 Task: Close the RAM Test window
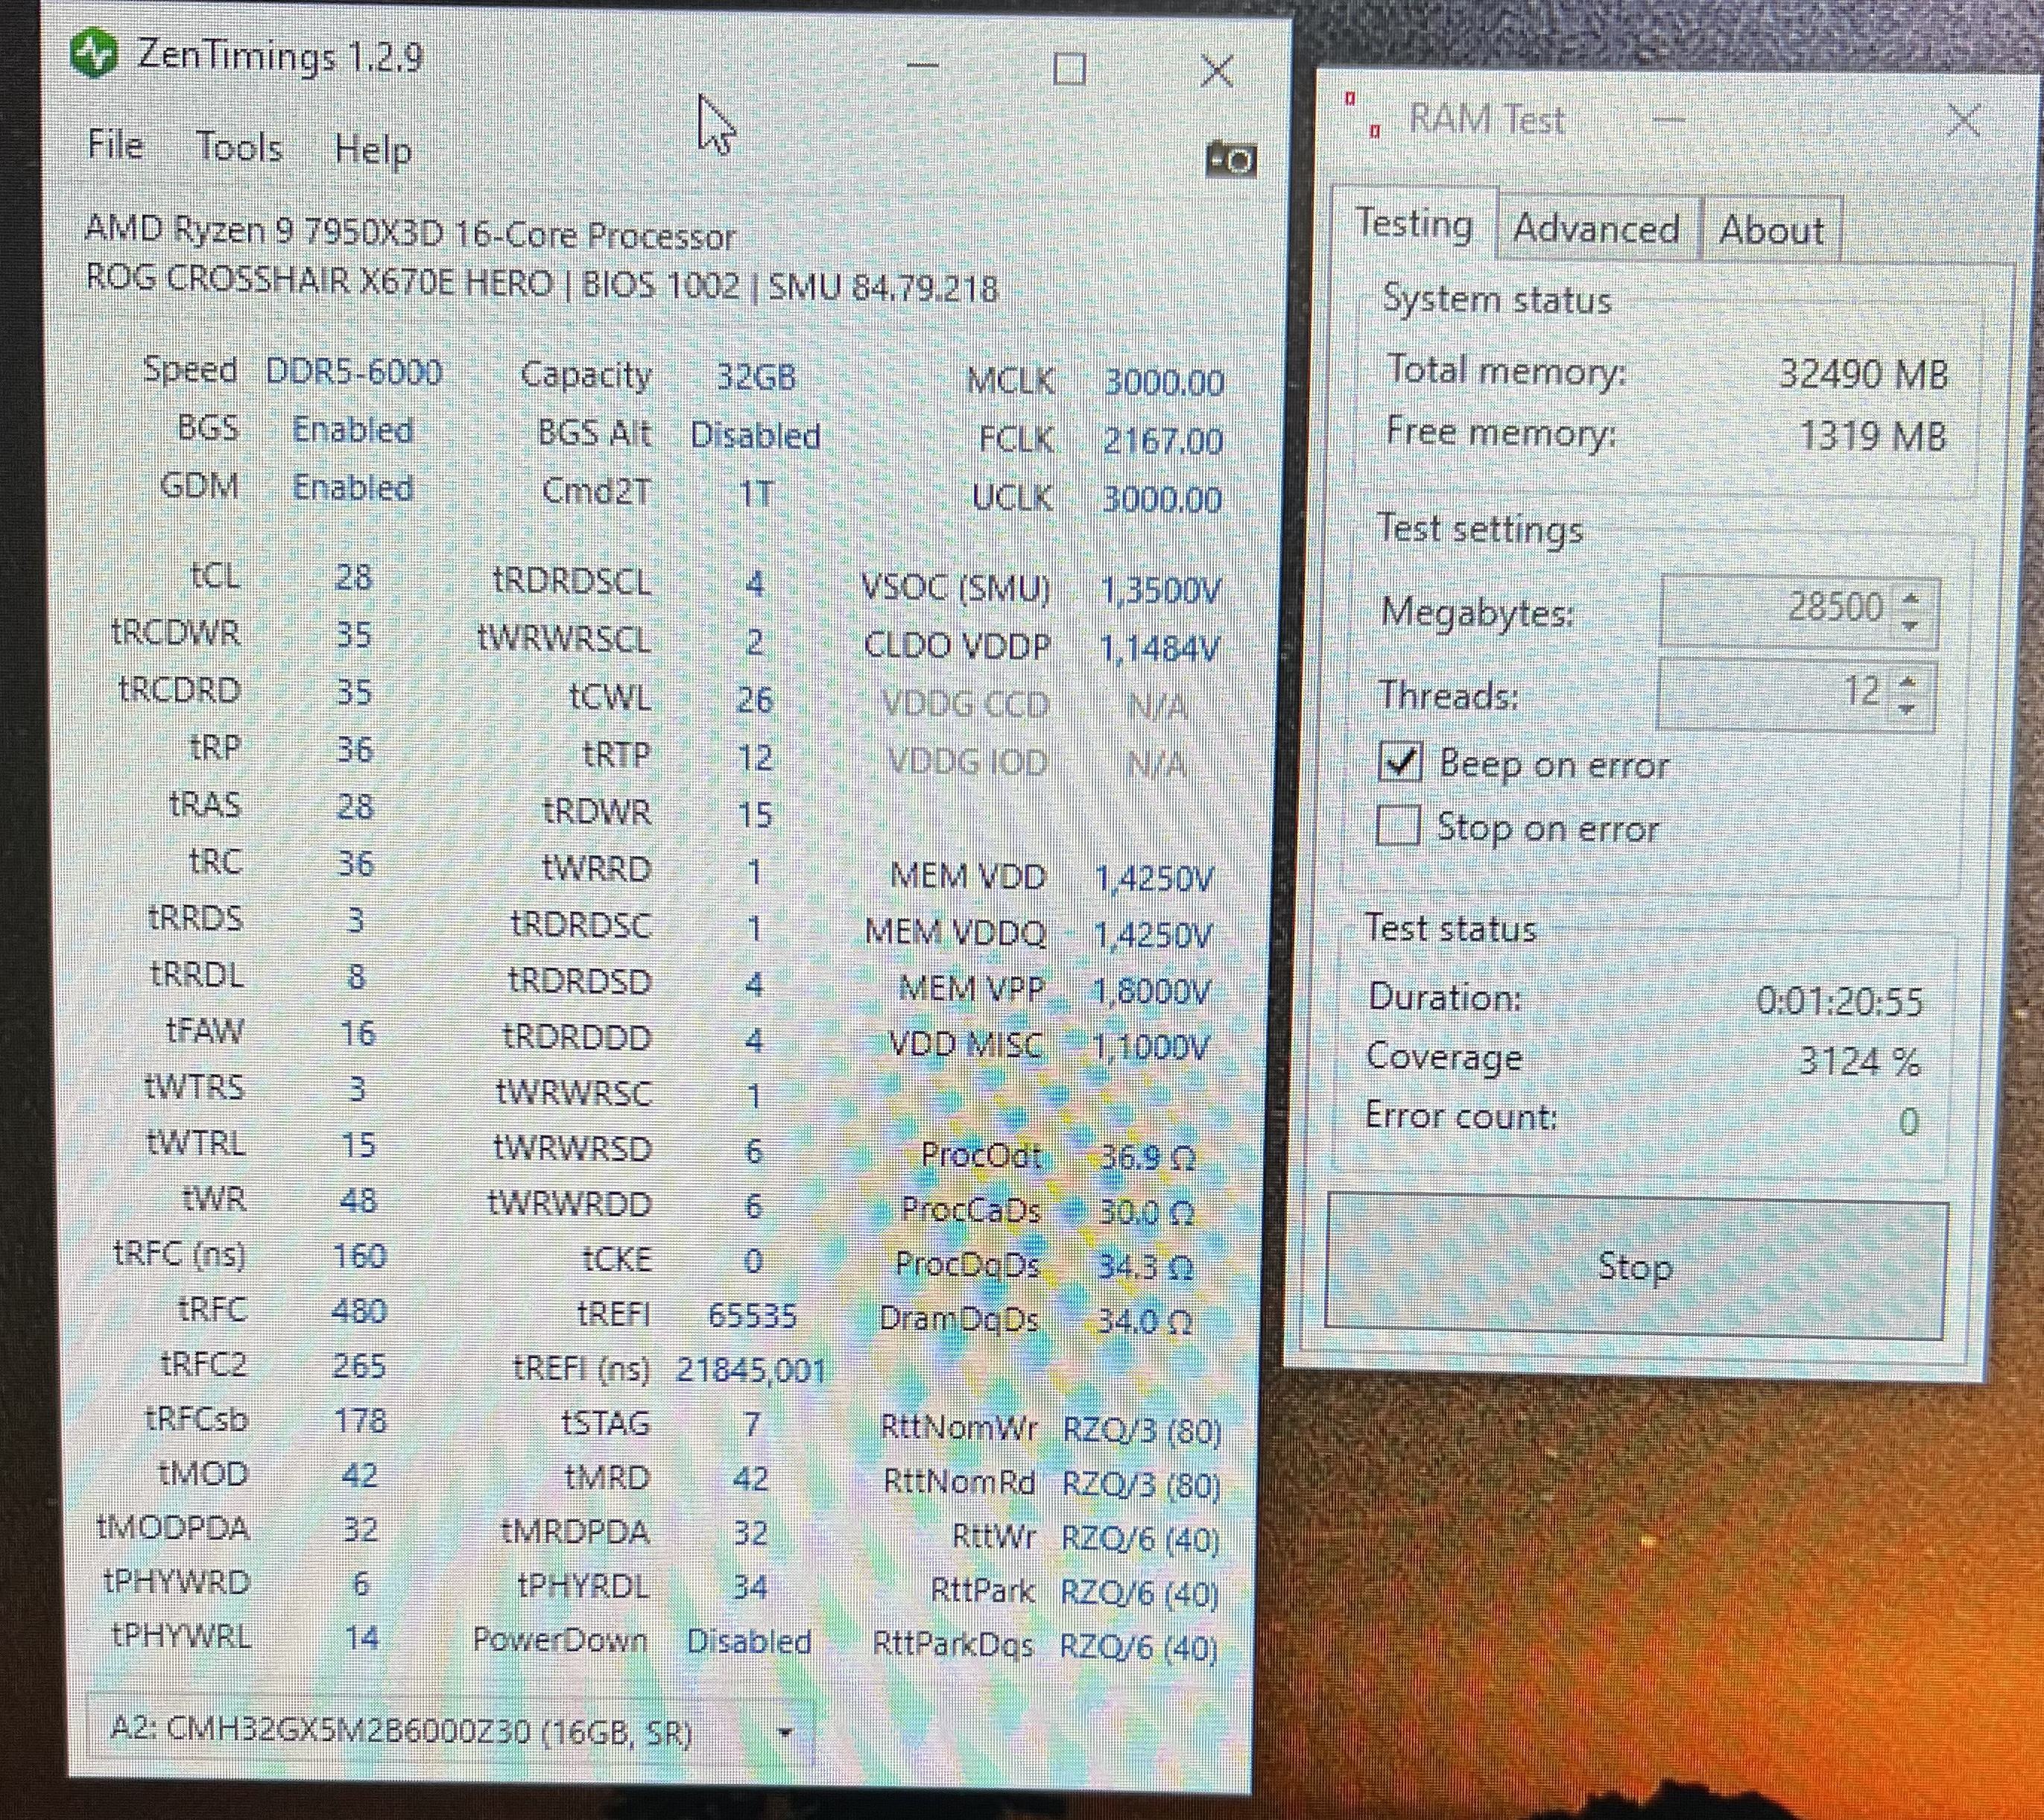click(x=1963, y=121)
